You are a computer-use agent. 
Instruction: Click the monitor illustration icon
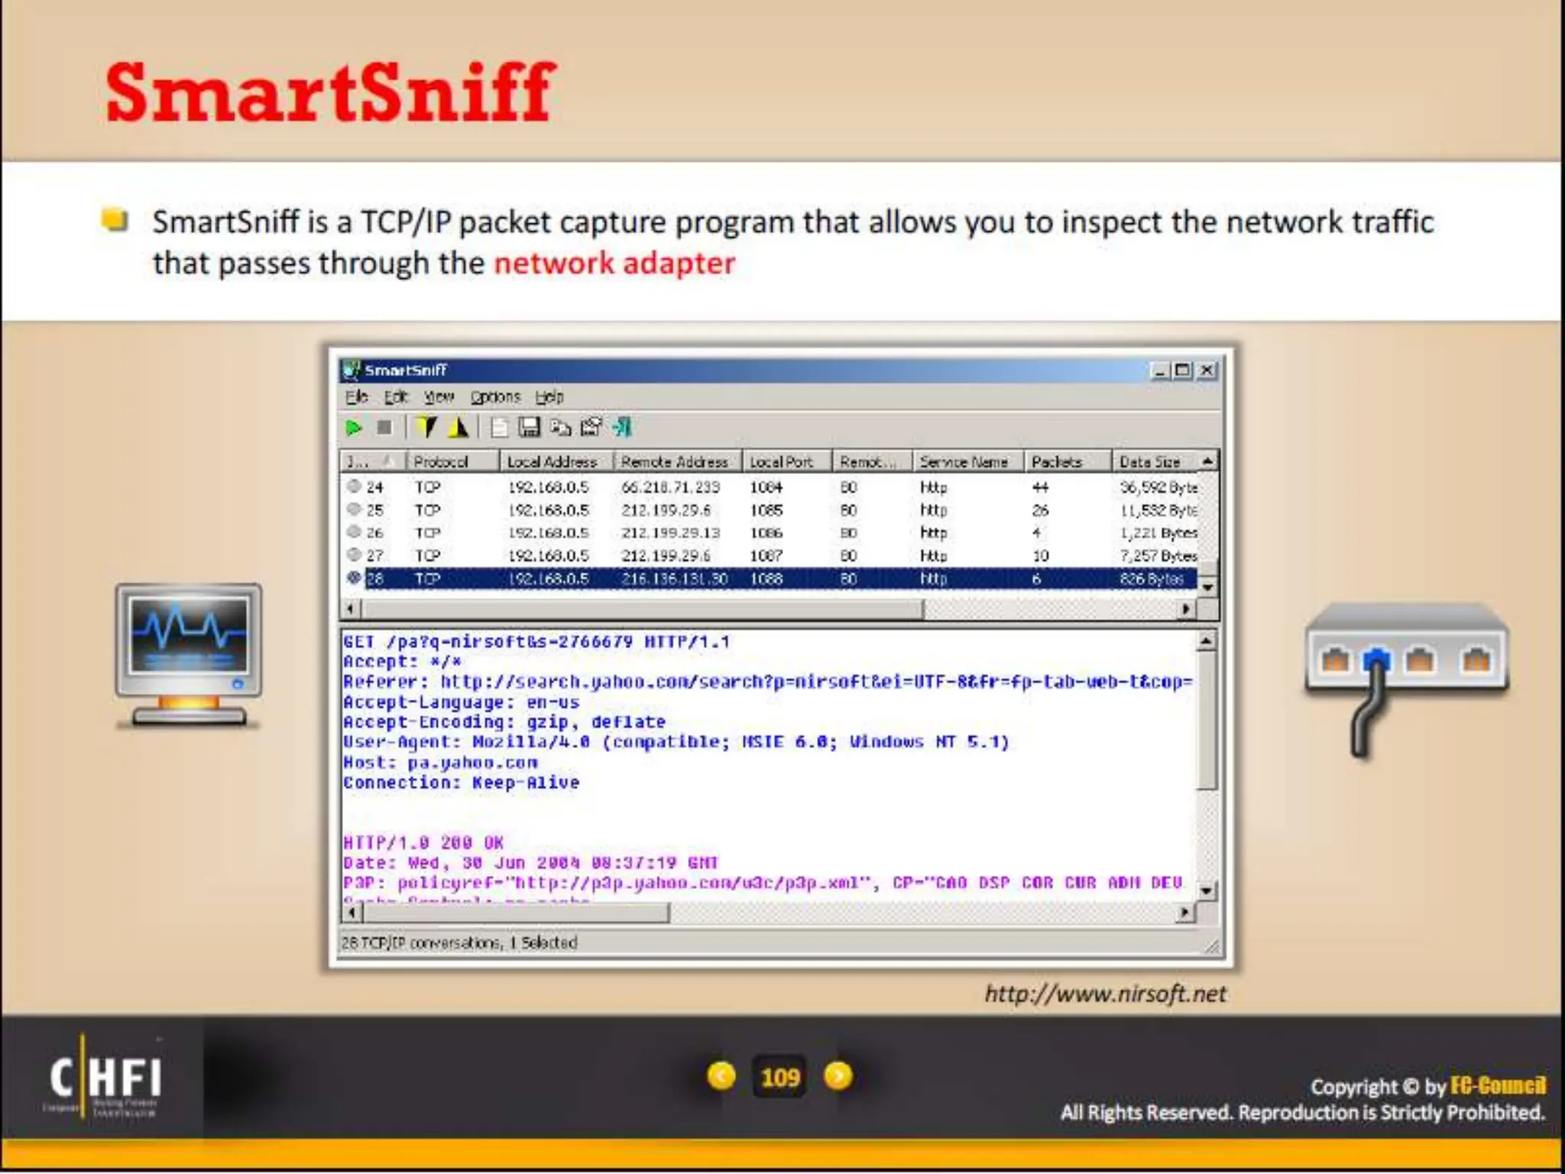click(x=189, y=656)
